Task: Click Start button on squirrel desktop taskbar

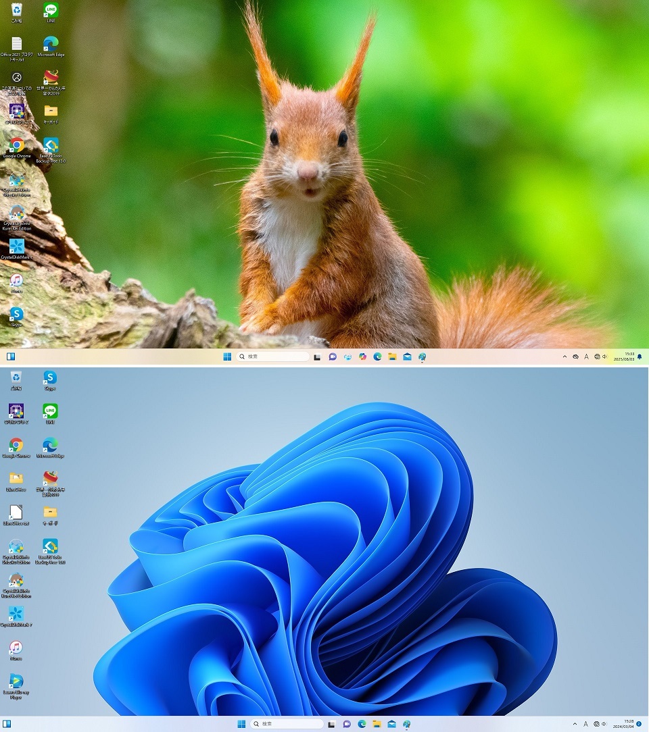Action: tap(228, 357)
